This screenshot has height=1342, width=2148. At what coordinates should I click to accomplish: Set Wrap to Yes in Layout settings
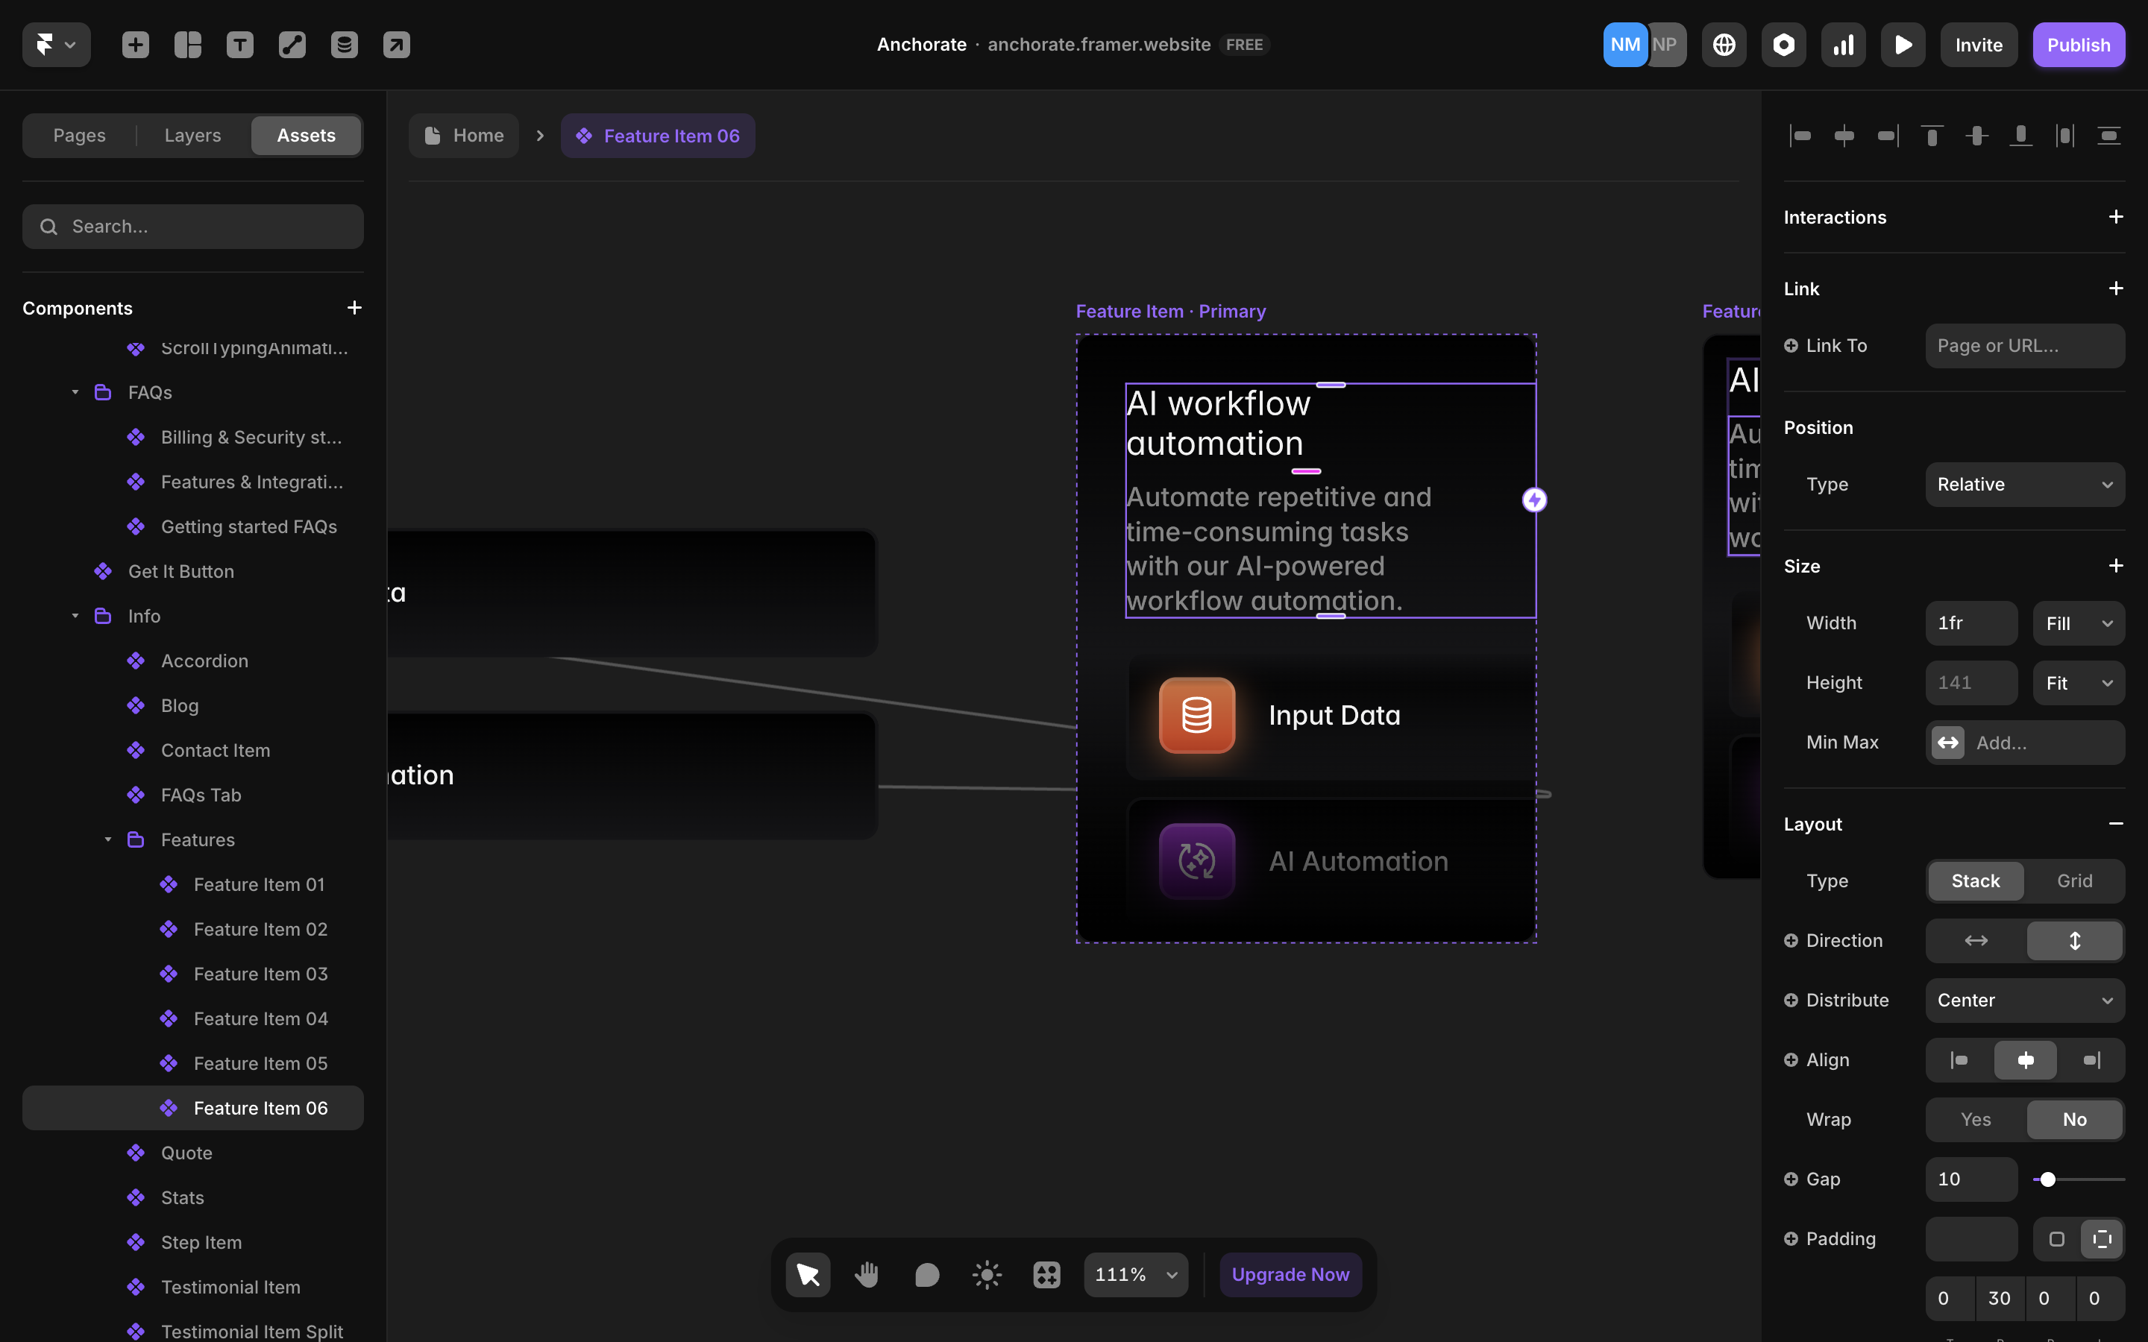click(x=1974, y=1119)
